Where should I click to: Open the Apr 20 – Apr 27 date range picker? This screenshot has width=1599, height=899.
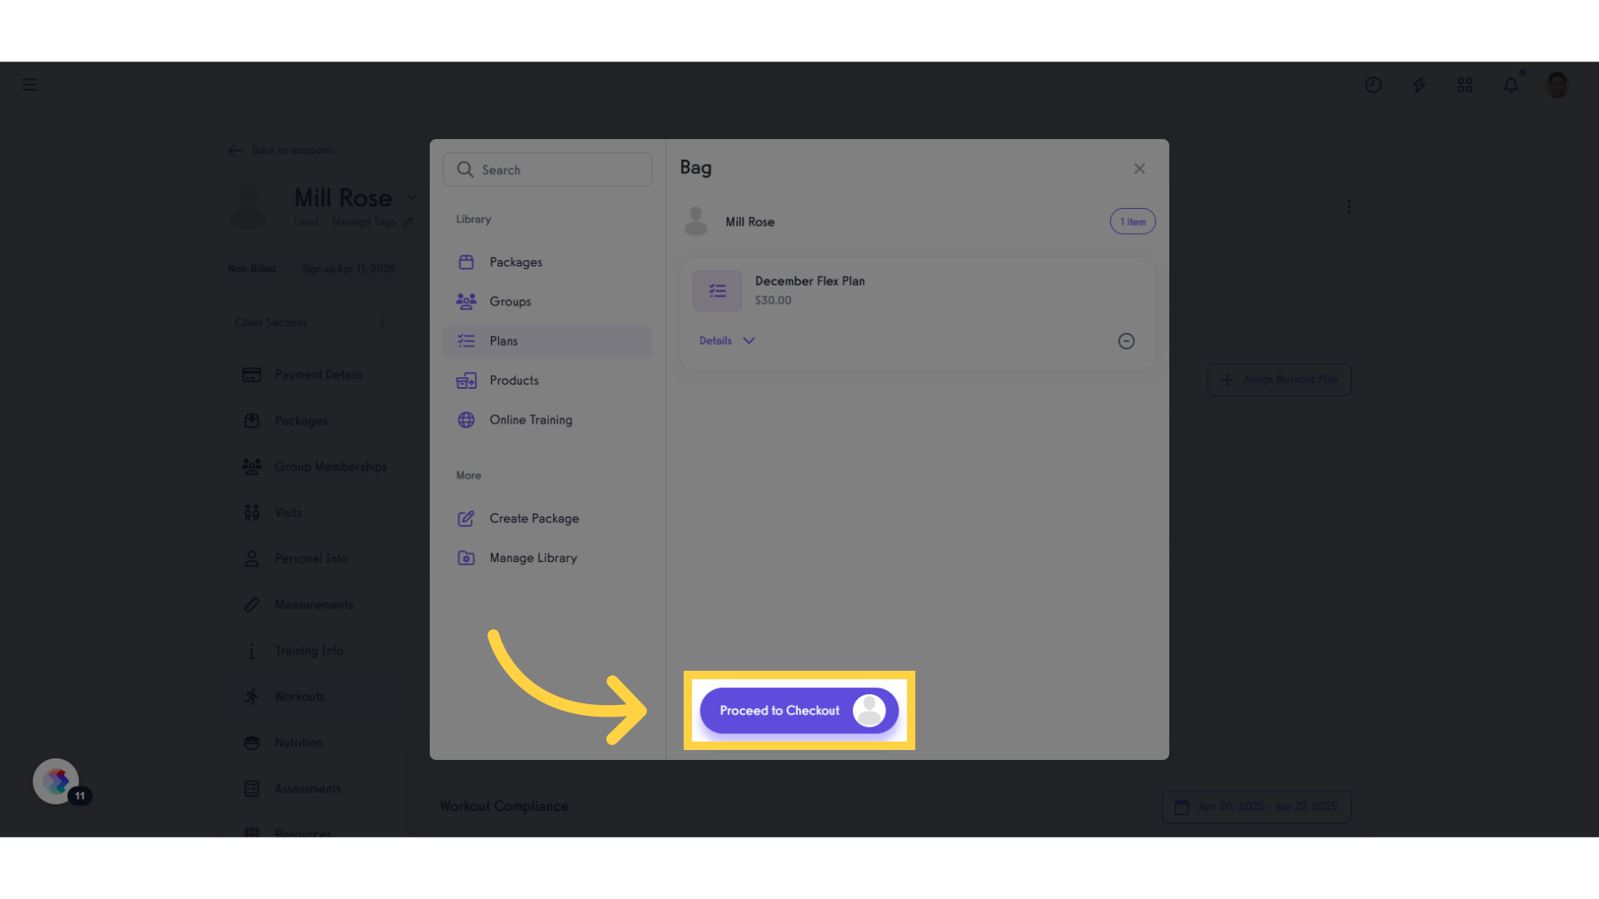coord(1257,807)
